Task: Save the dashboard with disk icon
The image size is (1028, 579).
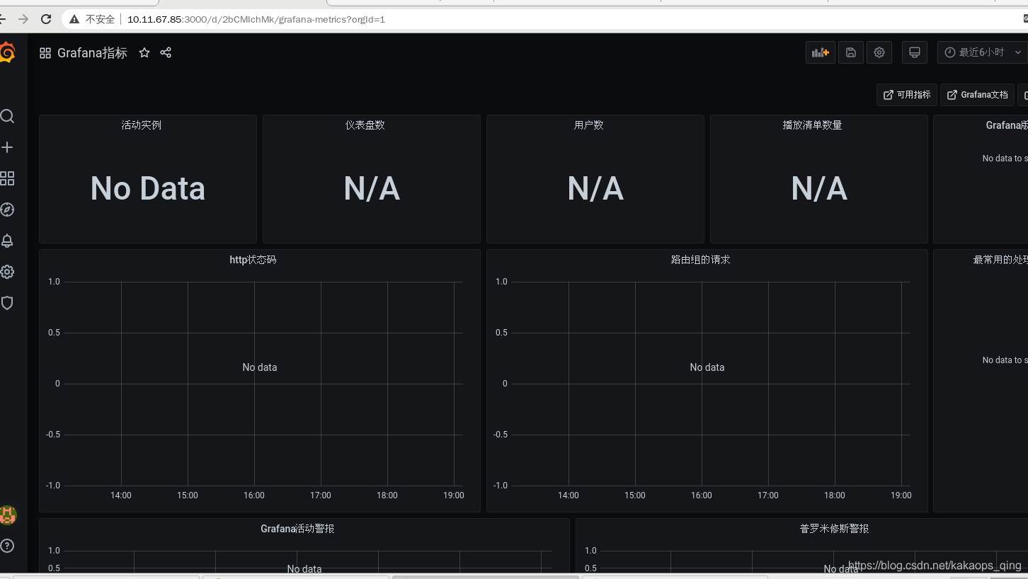Action: pyautogui.click(x=851, y=52)
